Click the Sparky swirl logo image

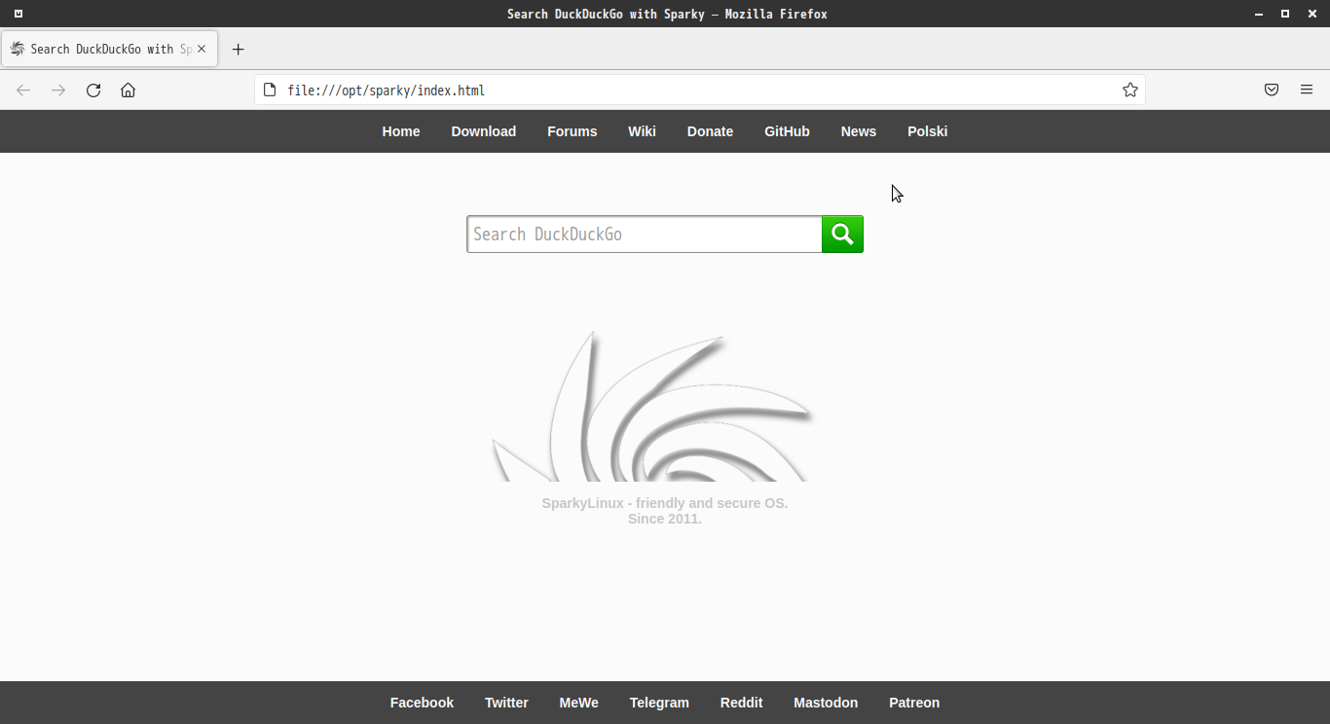click(652, 406)
